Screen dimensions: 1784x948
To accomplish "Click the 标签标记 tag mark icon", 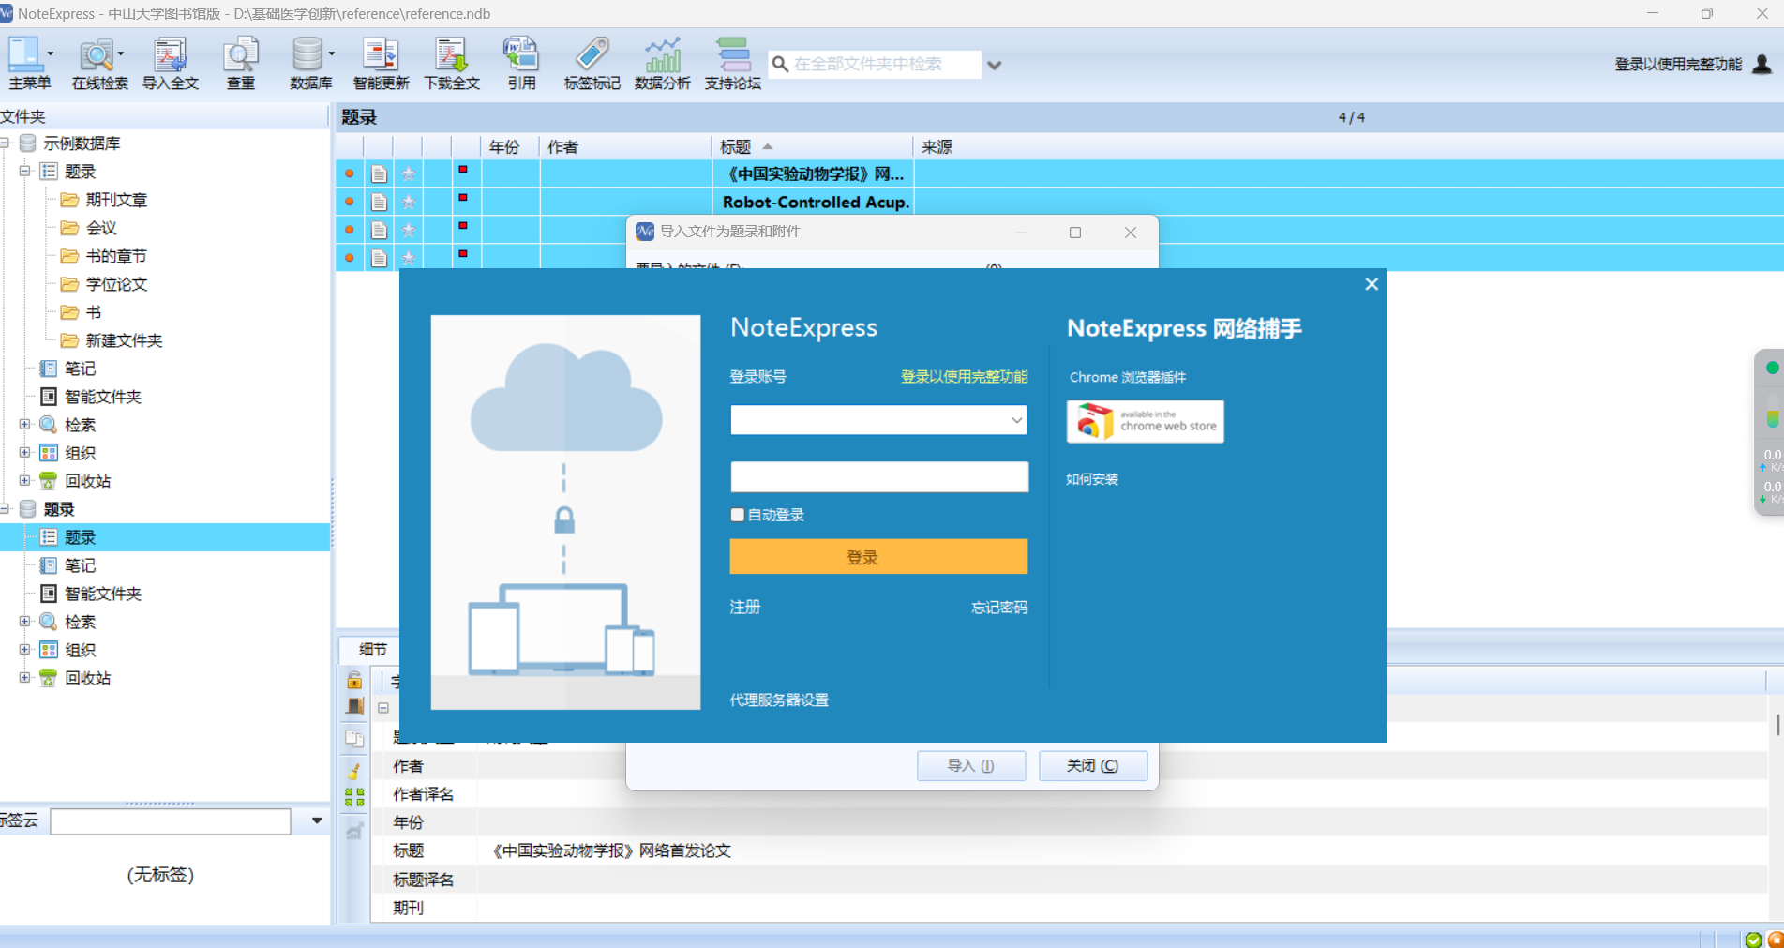I will [592, 54].
